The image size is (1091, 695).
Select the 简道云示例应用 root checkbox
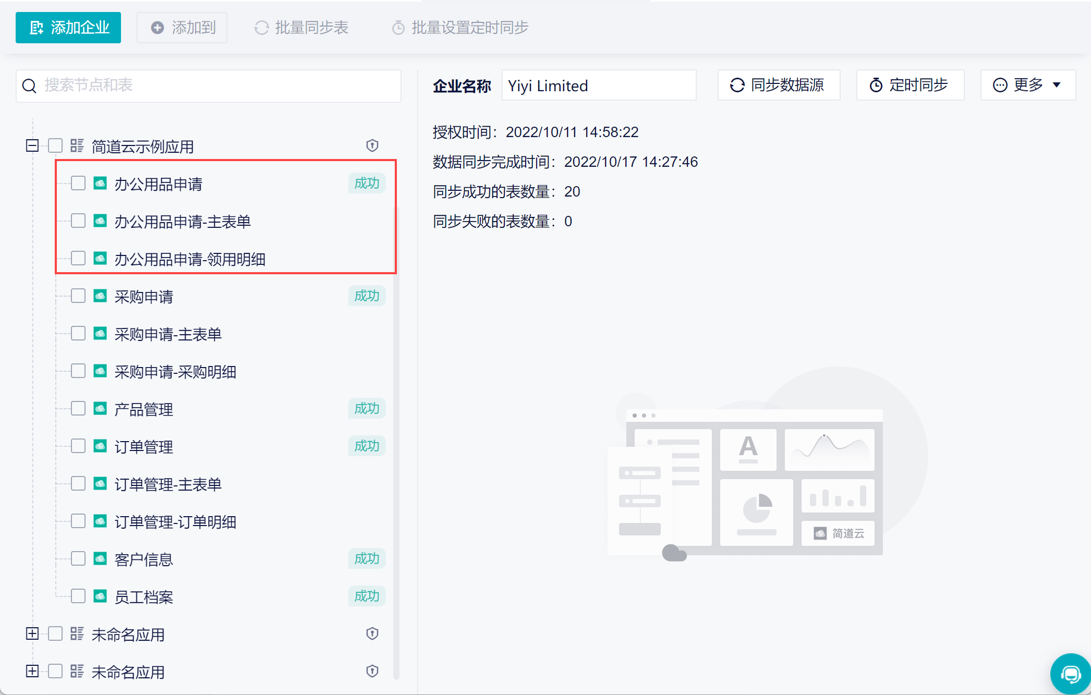point(55,145)
